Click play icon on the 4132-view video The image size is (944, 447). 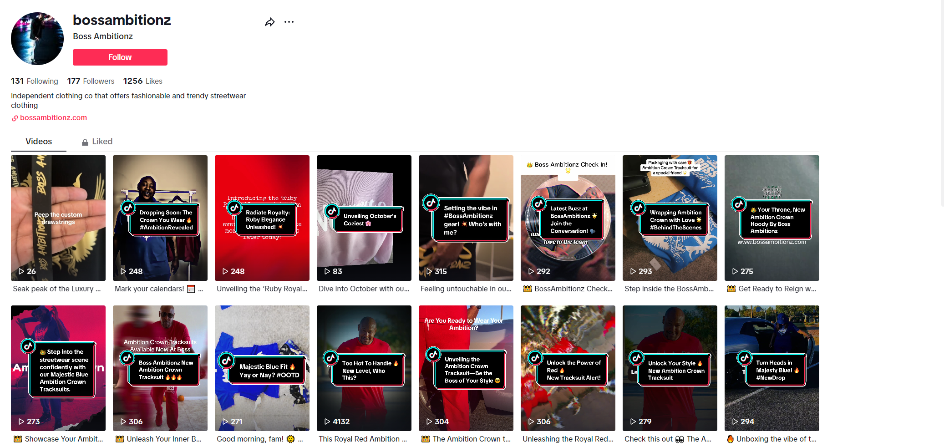pos(327,422)
